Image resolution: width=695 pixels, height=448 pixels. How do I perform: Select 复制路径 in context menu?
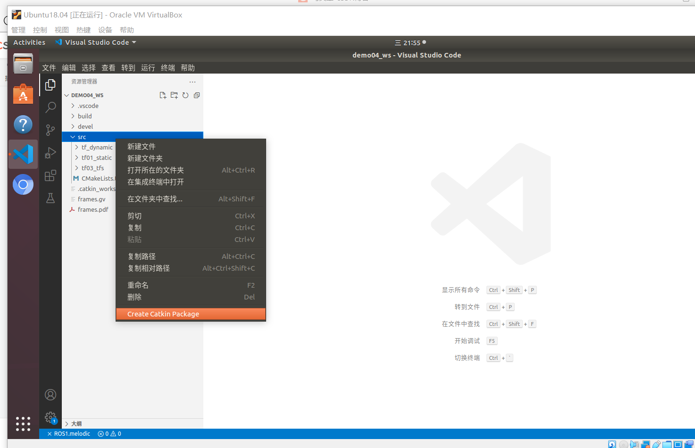point(191,257)
